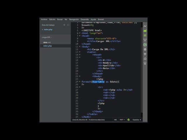The image size is (187, 140).
Task: Collapse the tbody block on line 22
Action: pyautogui.click(x=80, y=76)
